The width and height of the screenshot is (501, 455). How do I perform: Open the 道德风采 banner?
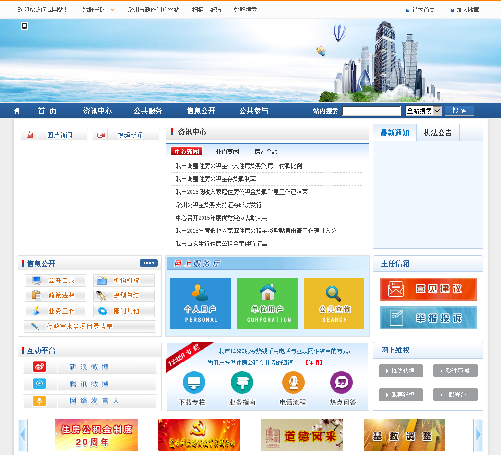(x=302, y=435)
